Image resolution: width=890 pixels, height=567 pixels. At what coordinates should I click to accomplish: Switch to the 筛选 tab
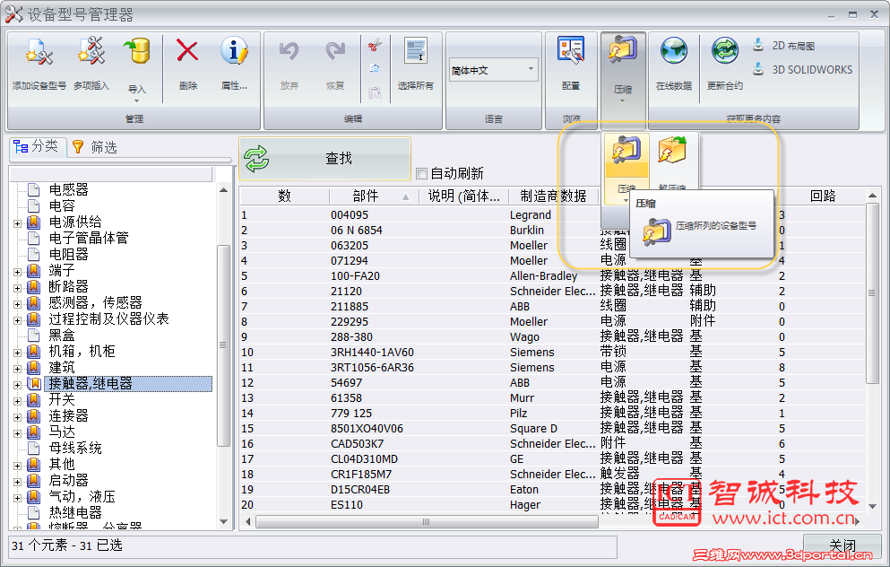coord(95,147)
